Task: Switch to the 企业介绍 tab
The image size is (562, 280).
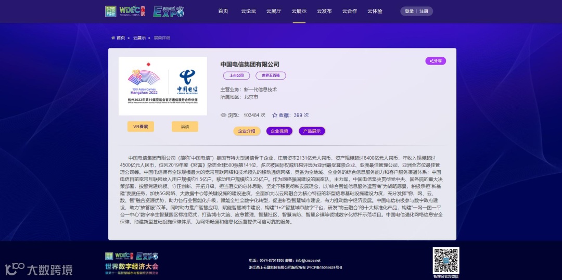Action: click(247, 131)
